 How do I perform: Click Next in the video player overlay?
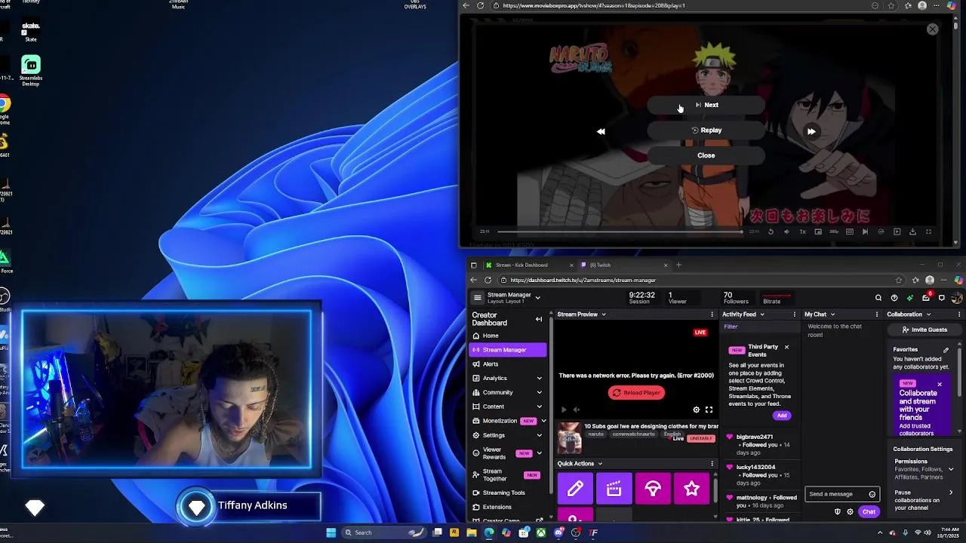[706, 105]
